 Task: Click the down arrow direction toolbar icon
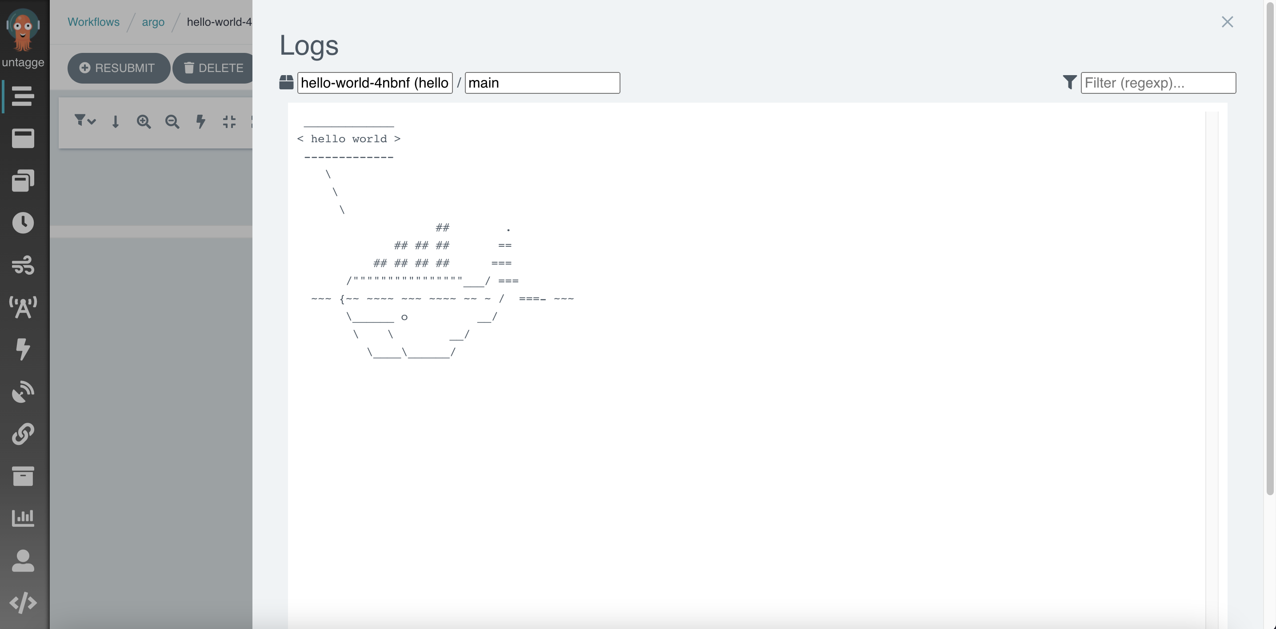(x=116, y=121)
